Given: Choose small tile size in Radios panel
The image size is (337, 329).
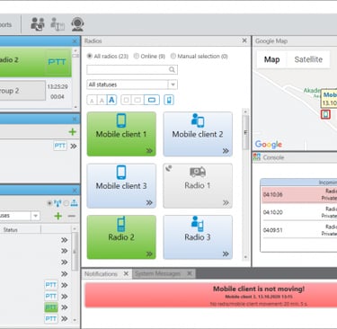Looking at the screenshot, I should [126, 100].
